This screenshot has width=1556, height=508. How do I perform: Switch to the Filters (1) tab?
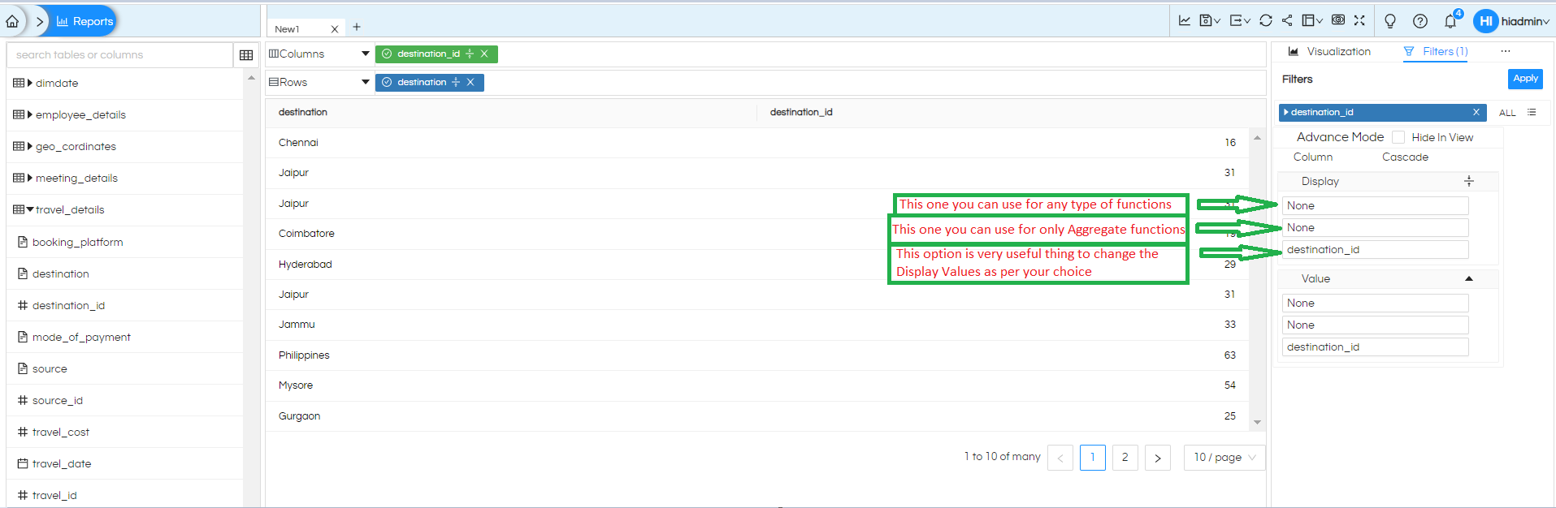tap(1436, 51)
